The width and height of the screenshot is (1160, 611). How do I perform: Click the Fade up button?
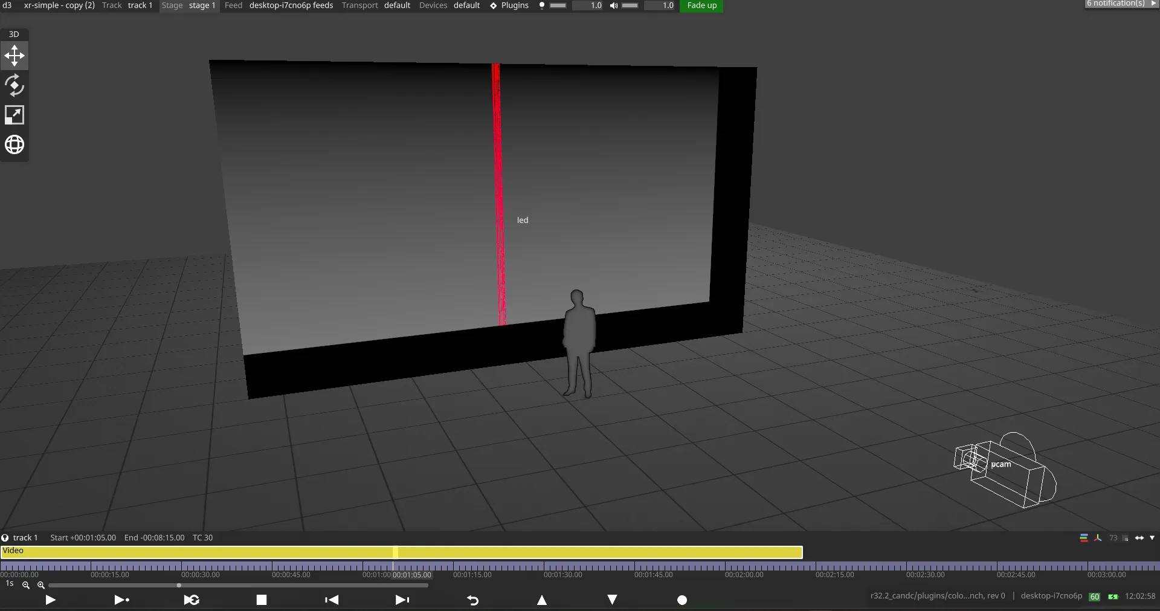click(x=701, y=5)
